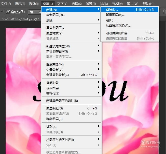
Task: Expand the 删除 submenu
Action: [71, 20]
